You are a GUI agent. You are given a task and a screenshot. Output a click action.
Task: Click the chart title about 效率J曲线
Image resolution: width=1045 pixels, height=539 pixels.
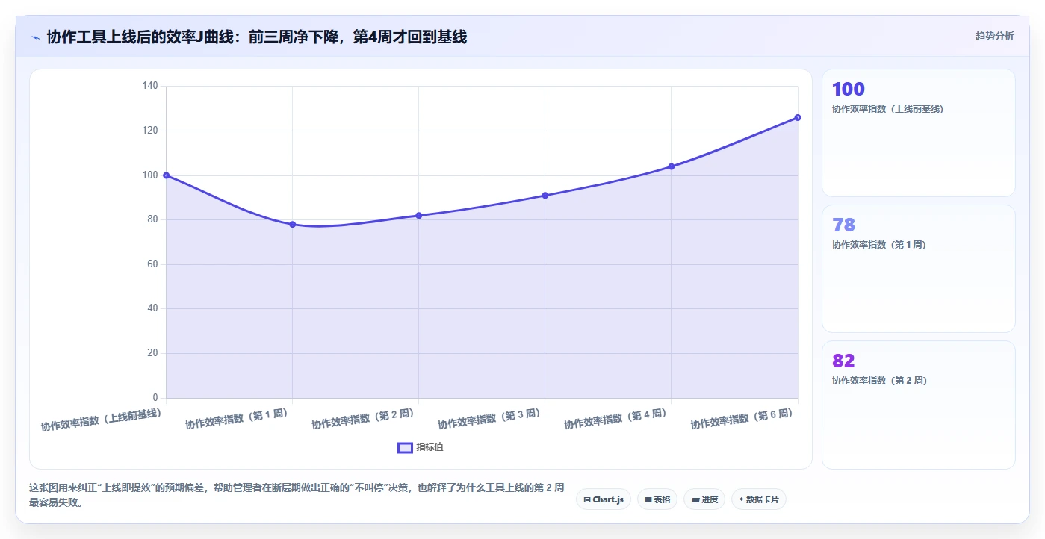point(257,37)
